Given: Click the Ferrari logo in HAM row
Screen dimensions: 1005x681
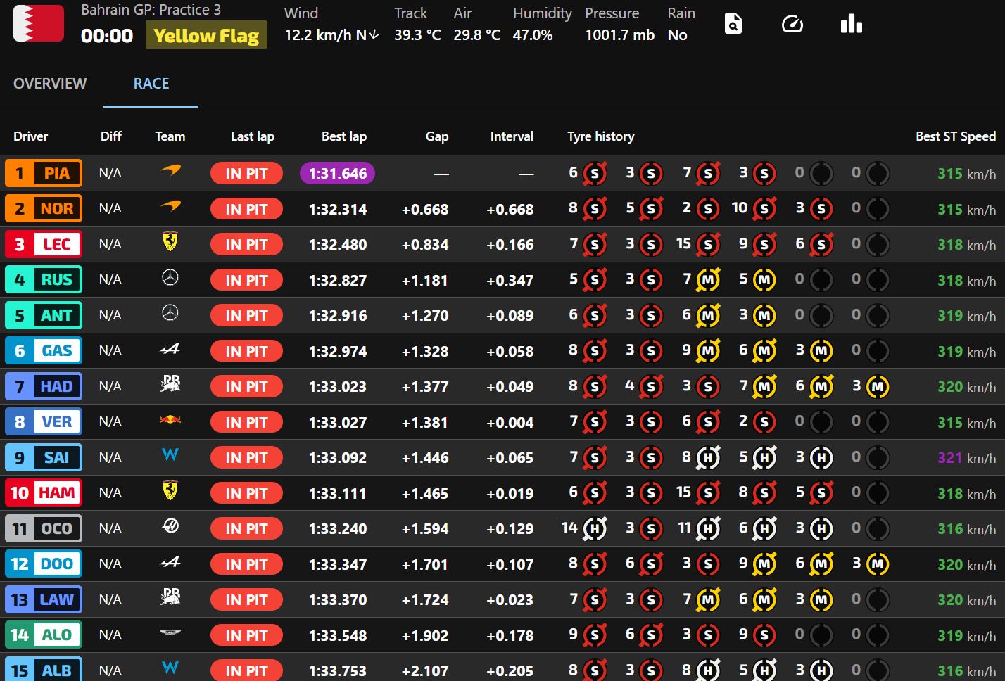Looking at the screenshot, I should (170, 491).
